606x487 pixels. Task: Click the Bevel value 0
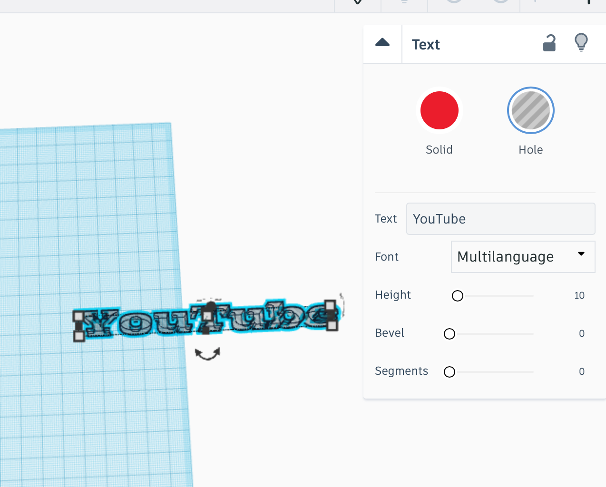(582, 333)
